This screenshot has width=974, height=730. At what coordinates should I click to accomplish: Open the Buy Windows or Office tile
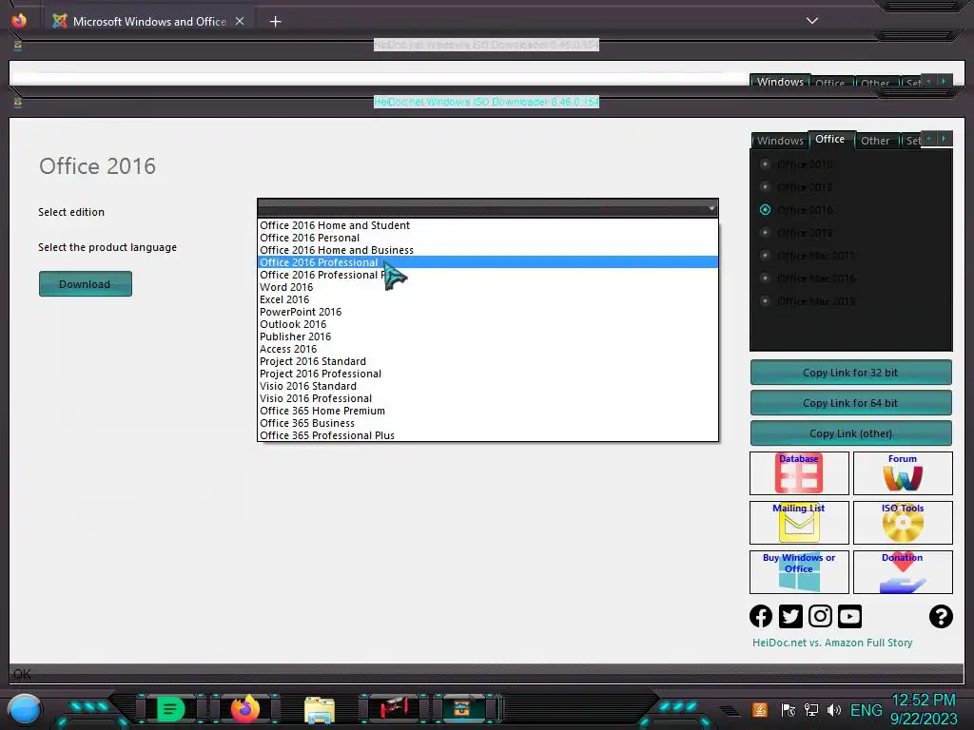point(799,571)
